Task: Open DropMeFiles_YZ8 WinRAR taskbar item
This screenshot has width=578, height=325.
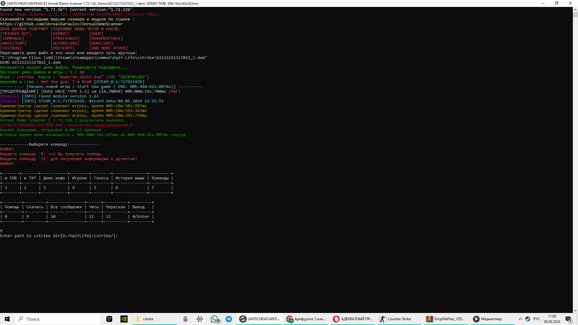Action: click(x=446, y=319)
